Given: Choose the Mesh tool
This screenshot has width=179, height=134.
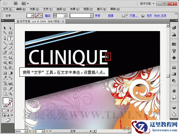Looking at the screenshot, I should pyautogui.click(x=5, y=73).
